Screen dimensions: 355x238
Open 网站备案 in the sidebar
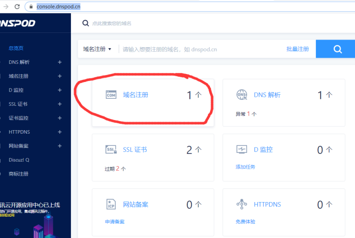(x=18, y=146)
